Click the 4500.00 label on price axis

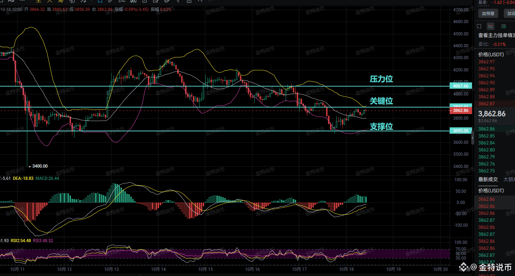[460, 34]
